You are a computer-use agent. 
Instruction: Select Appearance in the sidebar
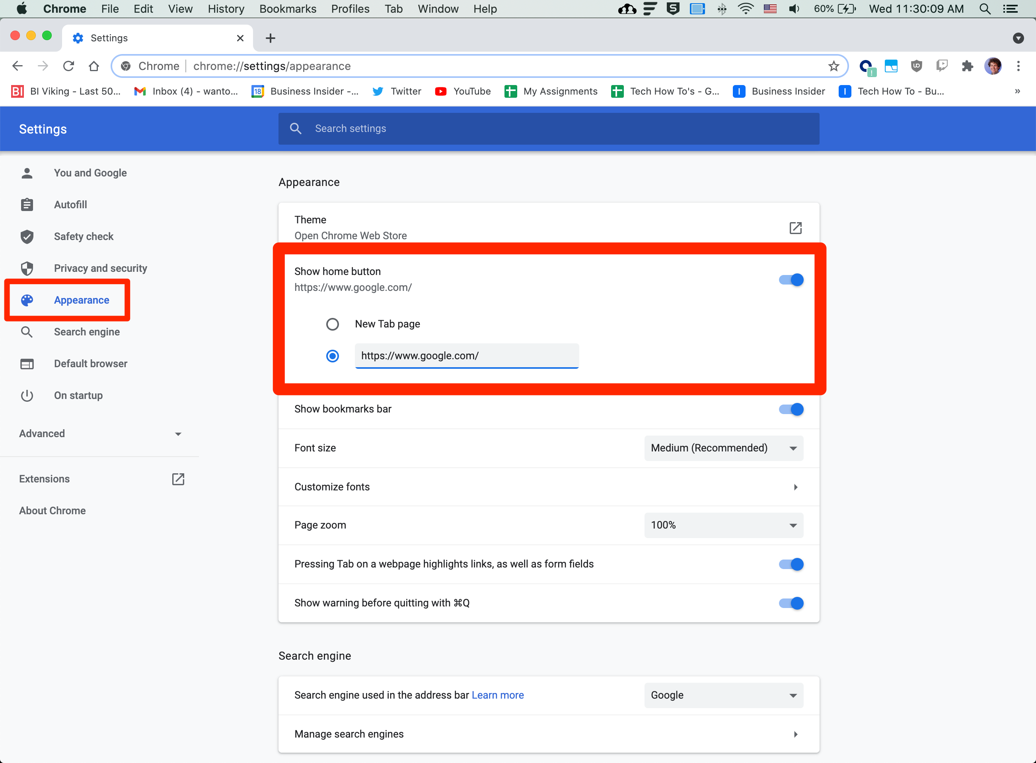[82, 301]
